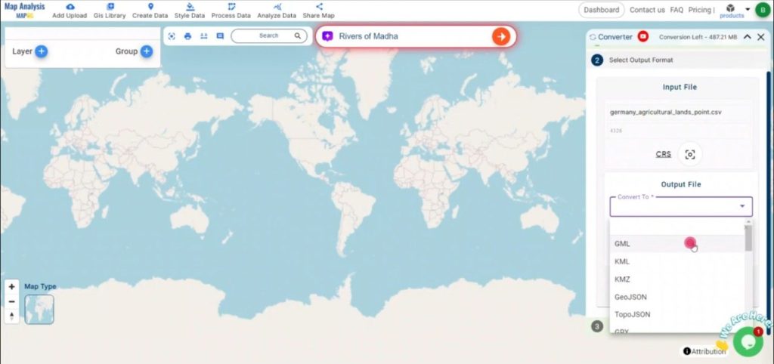Viewport: 774px width, 364px height.
Task: Click the orange arrow go button
Action: coord(500,36)
